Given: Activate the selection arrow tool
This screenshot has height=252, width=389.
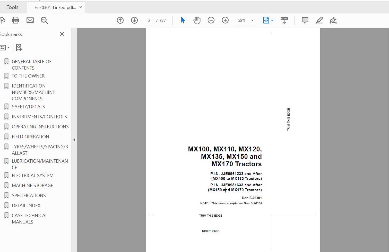Looking at the screenshot, I should pyautogui.click(x=183, y=20).
